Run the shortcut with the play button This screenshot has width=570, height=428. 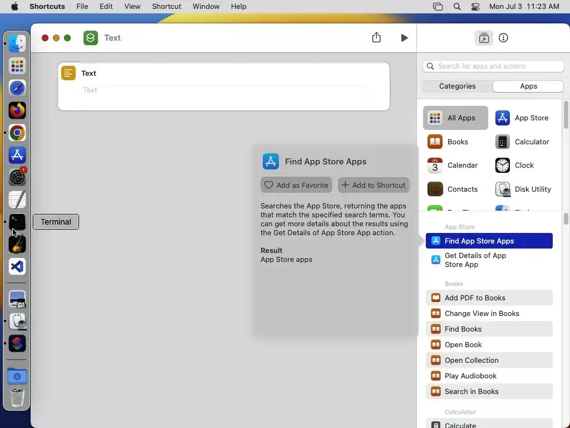pos(404,38)
